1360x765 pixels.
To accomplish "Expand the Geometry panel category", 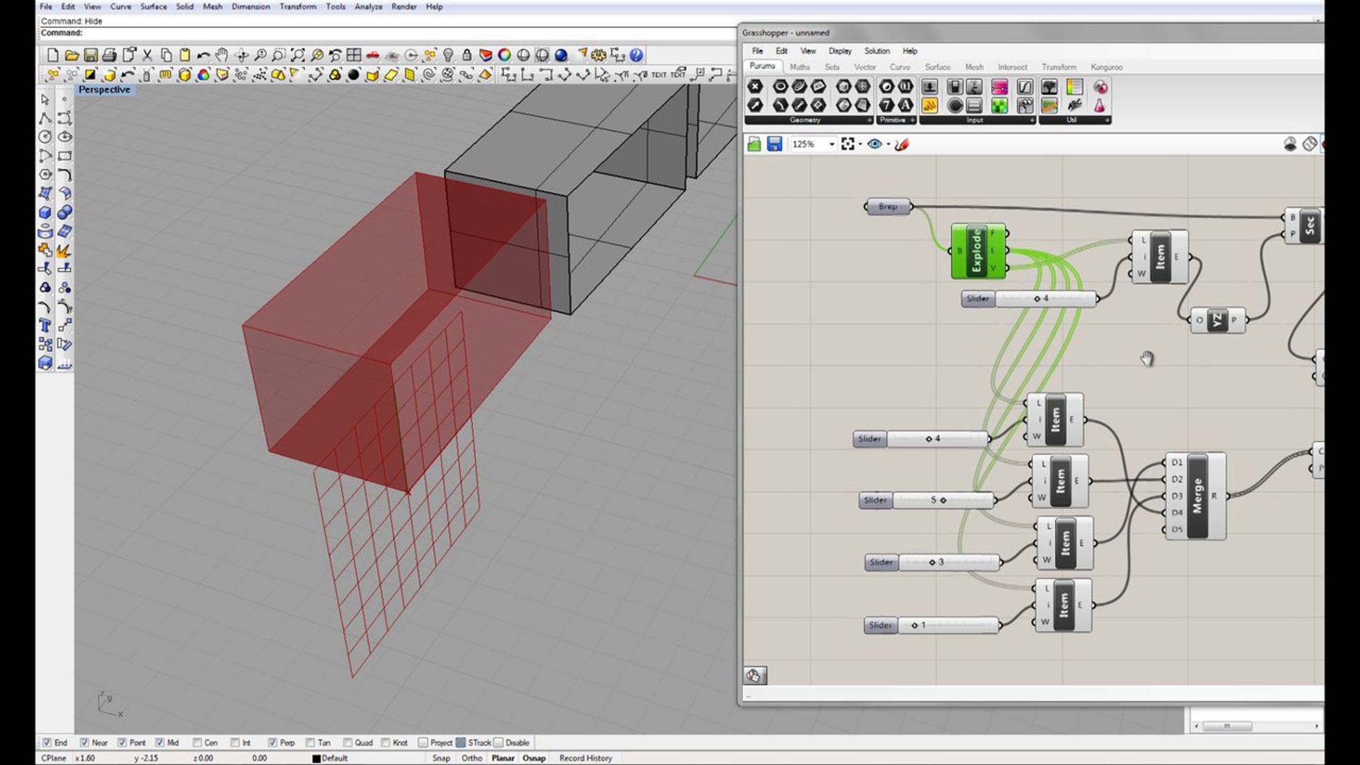I will (869, 120).
